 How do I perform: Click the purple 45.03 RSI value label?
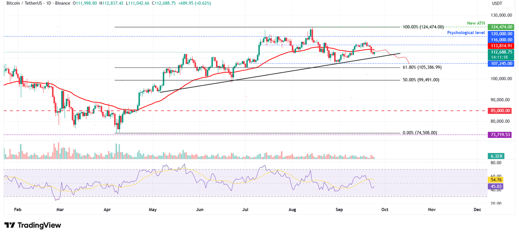(x=495, y=186)
